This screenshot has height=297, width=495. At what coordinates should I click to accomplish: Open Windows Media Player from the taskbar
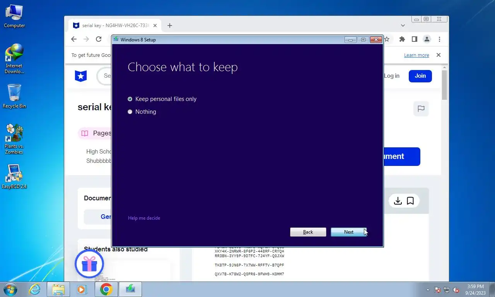82,289
